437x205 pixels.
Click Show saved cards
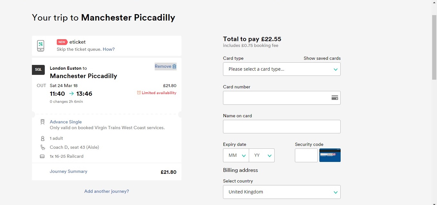click(322, 58)
